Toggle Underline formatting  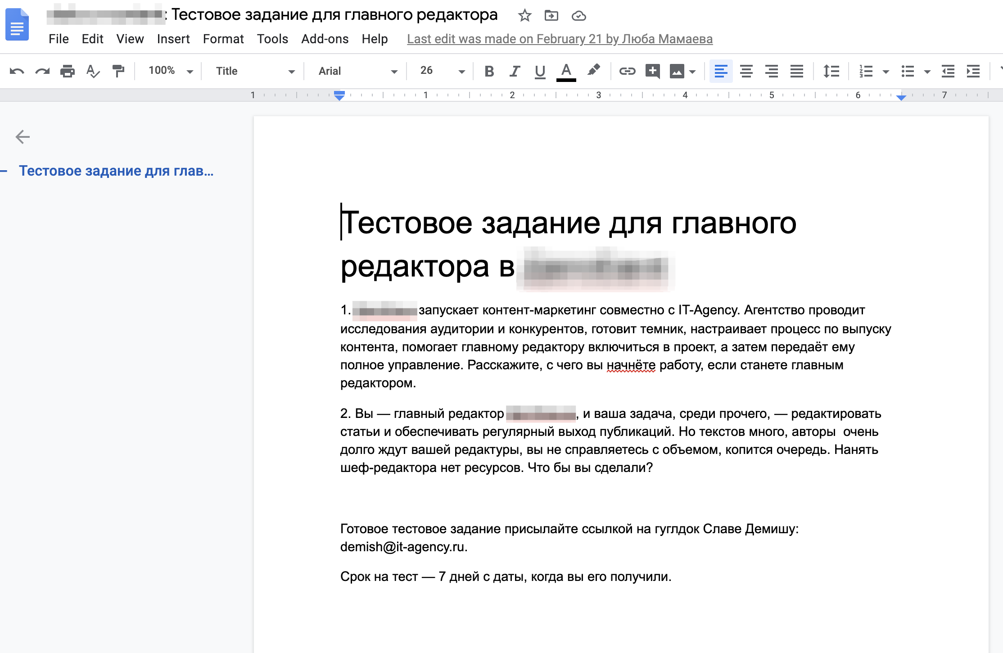[540, 71]
